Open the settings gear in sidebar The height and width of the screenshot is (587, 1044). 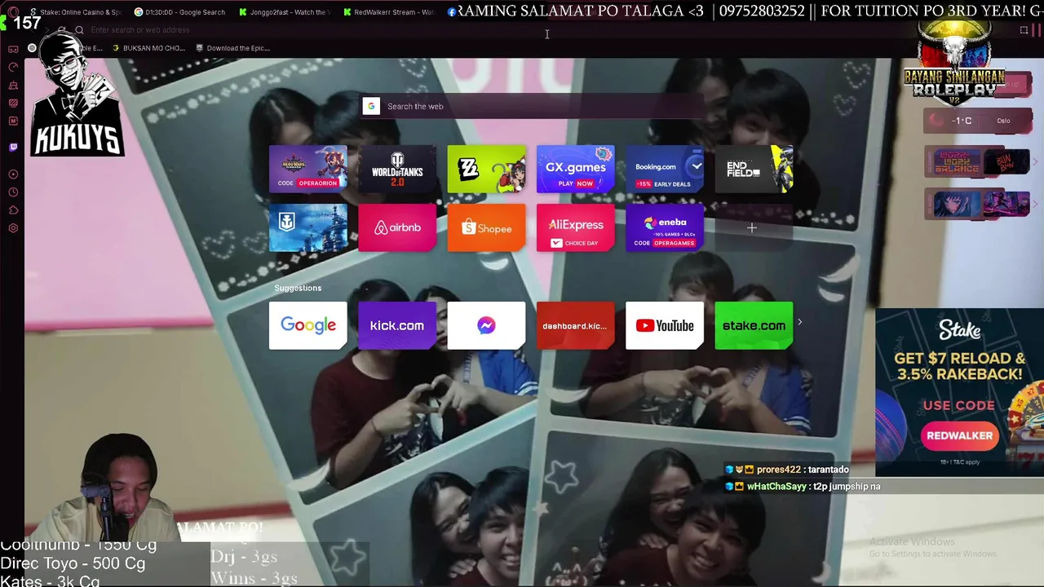[x=13, y=228]
